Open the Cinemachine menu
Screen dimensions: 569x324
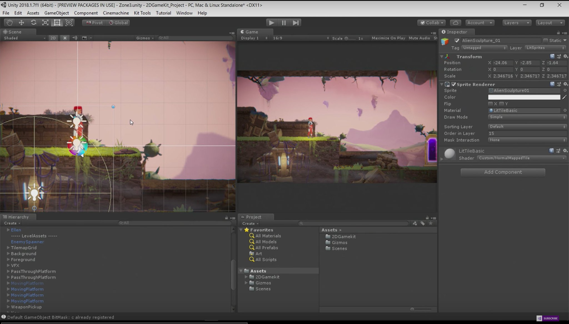click(116, 13)
